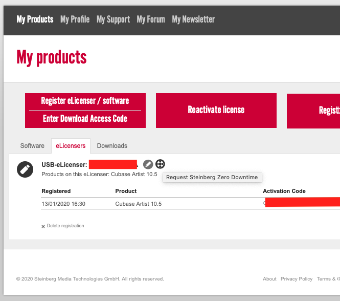Click Register eLicenser / software button

85,101
